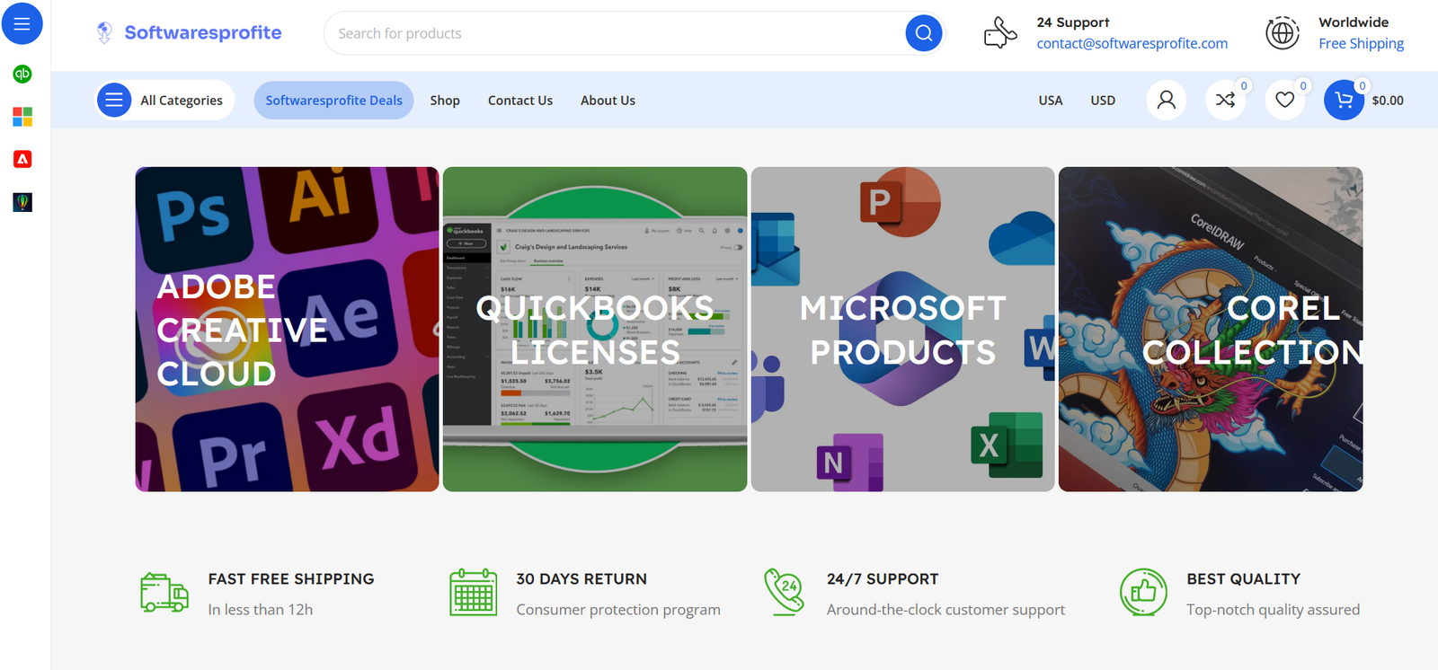Submit search with the magnifier button
The height and width of the screenshot is (670, 1438).
pos(923,33)
